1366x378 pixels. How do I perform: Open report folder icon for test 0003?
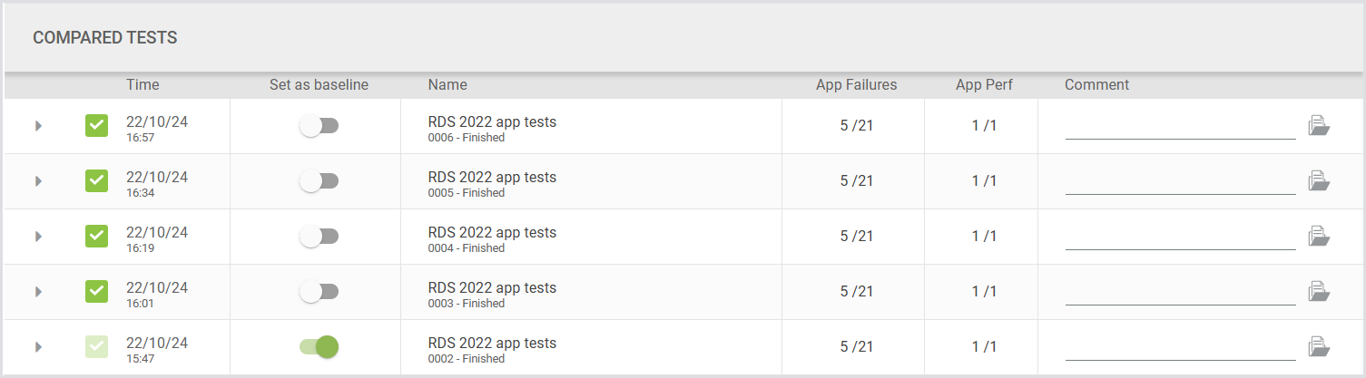click(1318, 292)
